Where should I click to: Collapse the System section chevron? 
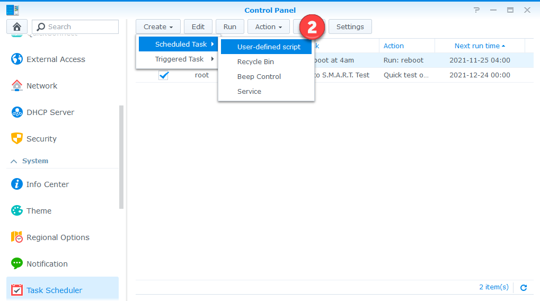point(14,161)
